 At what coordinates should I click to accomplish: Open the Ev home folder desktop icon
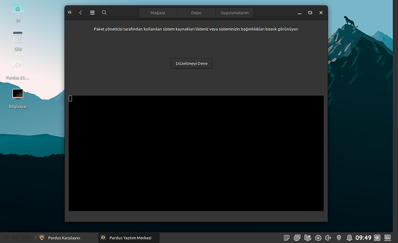(x=18, y=10)
